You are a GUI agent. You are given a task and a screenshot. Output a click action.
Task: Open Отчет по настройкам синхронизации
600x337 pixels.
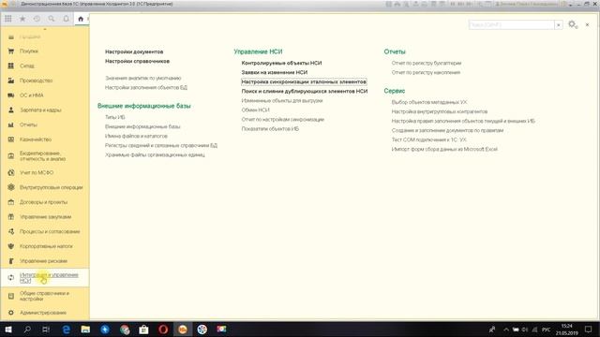click(x=283, y=119)
